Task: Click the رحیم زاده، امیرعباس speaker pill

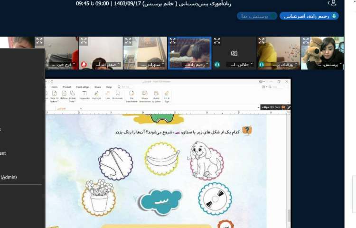Action: coord(309,16)
